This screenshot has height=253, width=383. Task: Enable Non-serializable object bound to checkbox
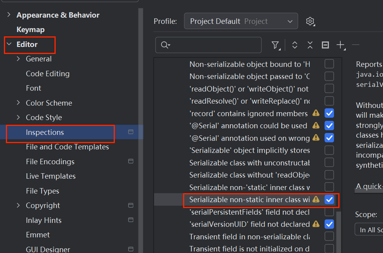(x=329, y=64)
